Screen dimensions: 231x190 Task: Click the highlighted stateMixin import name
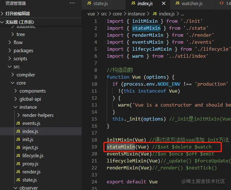coord(146,28)
